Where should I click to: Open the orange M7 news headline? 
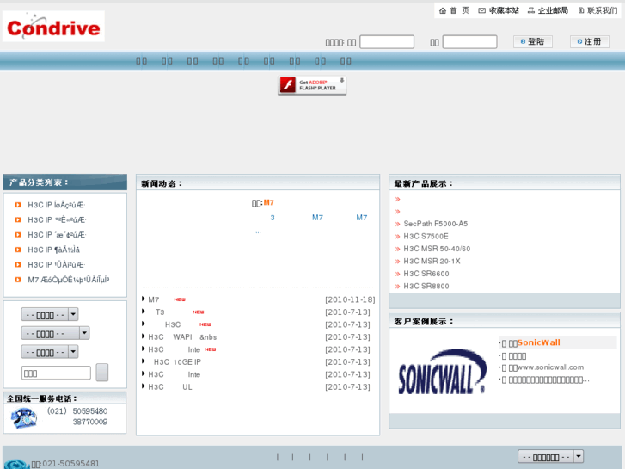(268, 203)
